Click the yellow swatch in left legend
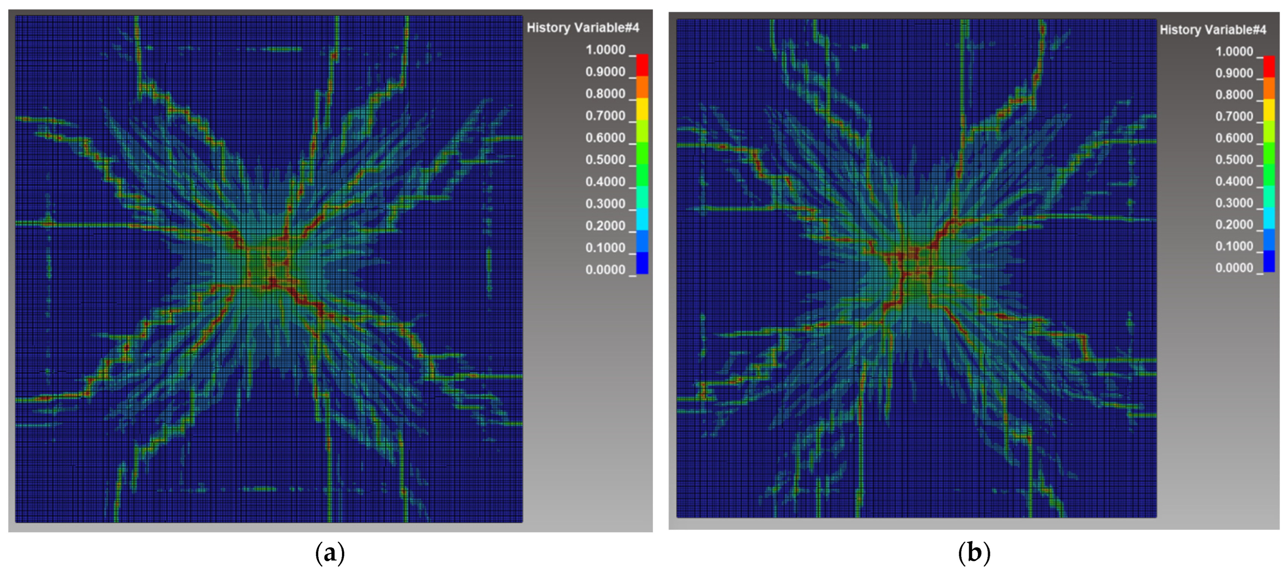 click(x=642, y=109)
